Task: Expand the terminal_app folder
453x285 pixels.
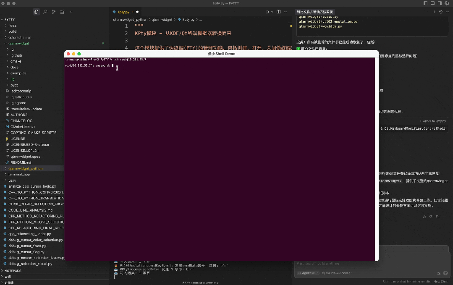Action: click(x=19, y=175)
